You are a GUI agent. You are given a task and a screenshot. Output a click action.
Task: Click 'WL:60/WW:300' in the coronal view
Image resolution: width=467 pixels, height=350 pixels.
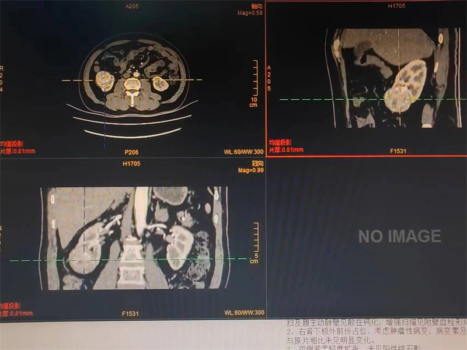click(244, 313)
